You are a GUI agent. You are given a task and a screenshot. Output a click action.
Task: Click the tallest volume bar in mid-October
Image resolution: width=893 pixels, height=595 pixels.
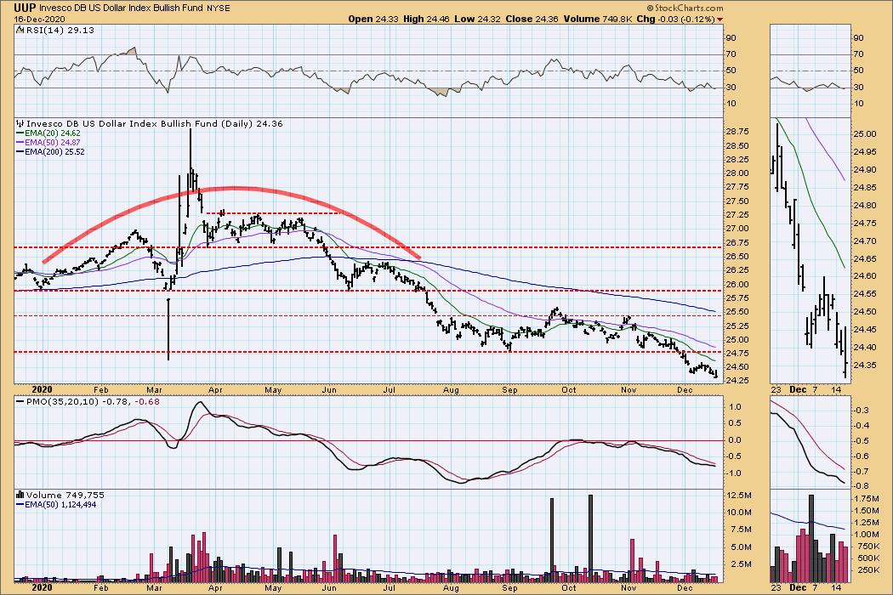pyautogui.click(x=590, y=539)
